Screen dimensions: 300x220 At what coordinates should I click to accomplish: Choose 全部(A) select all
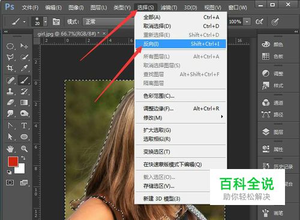[181, 17]
